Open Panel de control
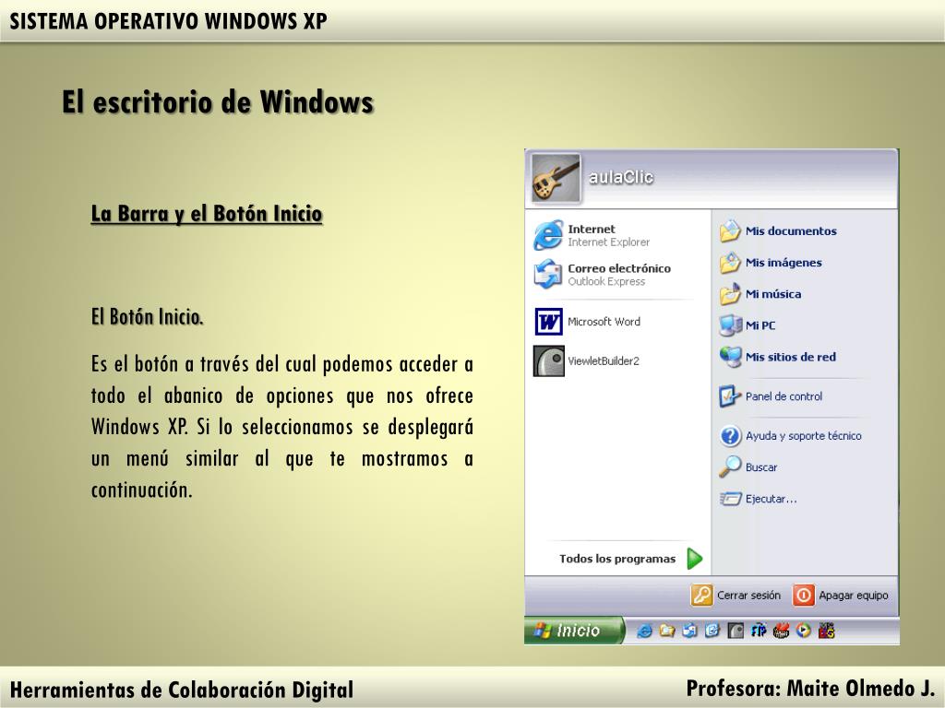This screenshot has height=708, width=945. (771, 396)
